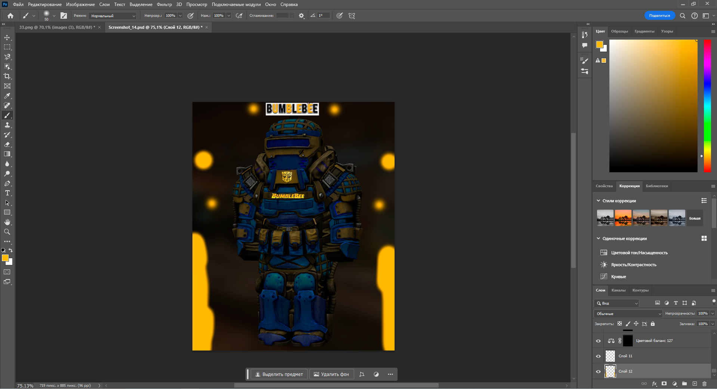Viewport: 717px width, 389px height.
Task: Select the Zoom tool
Action: (x=7, y=232)
